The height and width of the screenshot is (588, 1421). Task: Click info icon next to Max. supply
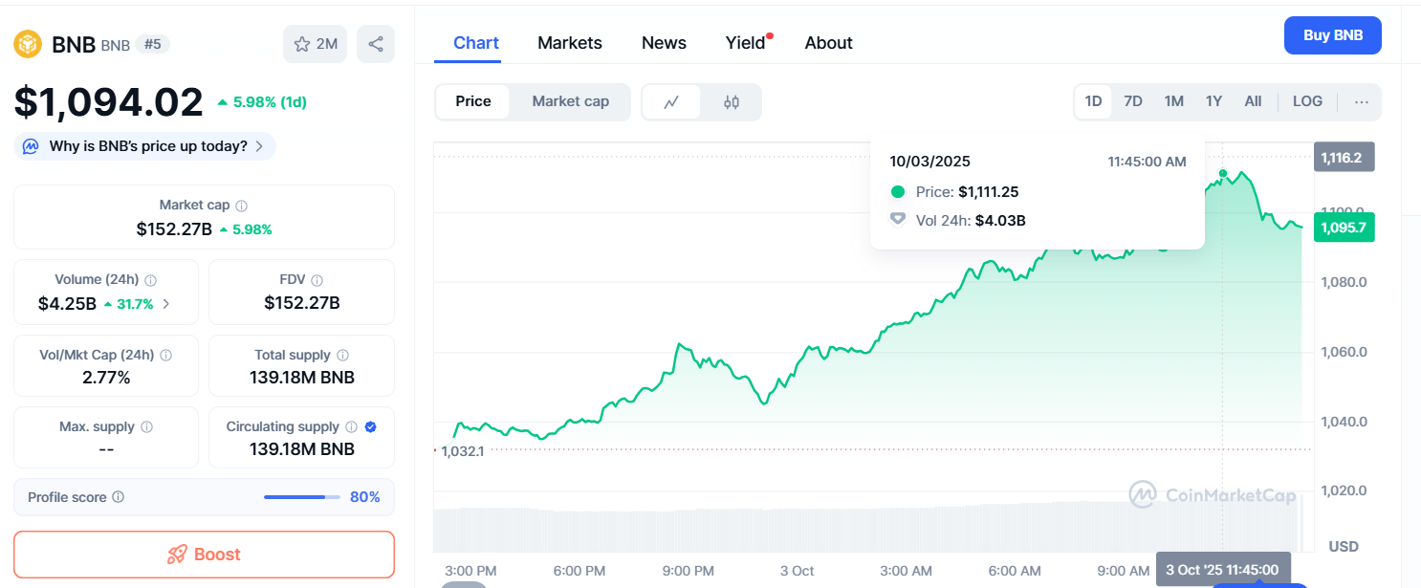146,427
